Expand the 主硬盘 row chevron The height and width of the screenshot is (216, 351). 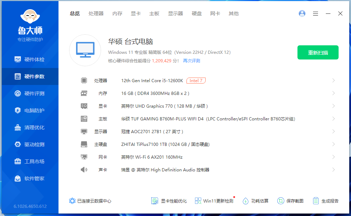(x=334, y=144)
